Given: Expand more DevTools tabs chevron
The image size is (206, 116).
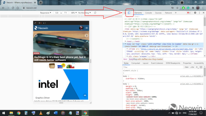Looking at the screenshot, I should pyautogui.click(x=176, y=13).
